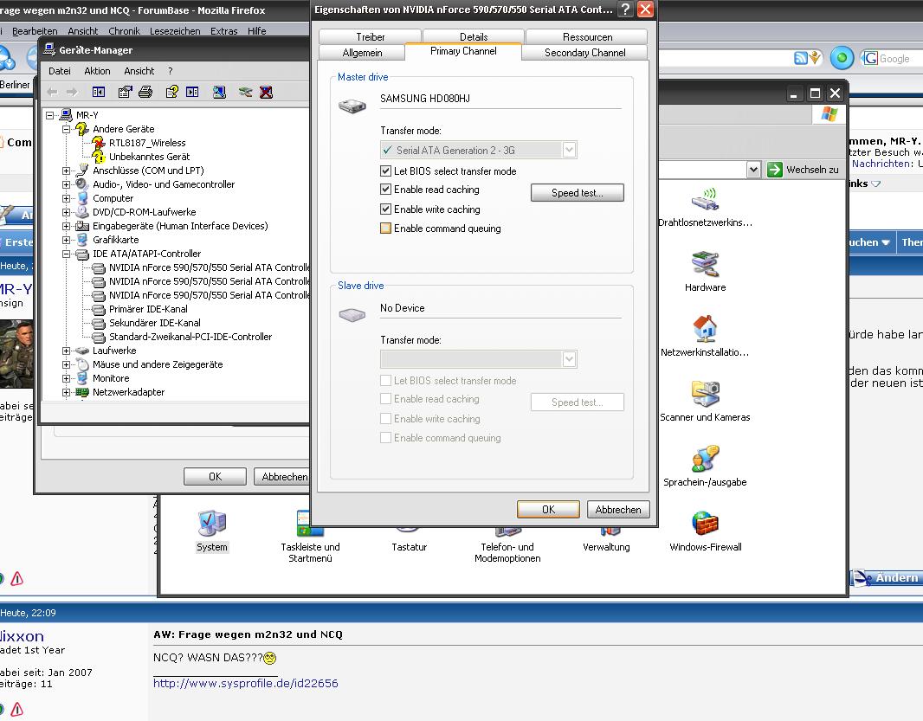Open the Aktion menu in Geräte-Manager
This screenshot has height=721, width=923.
pyautogui.click(x=97, y=71)
